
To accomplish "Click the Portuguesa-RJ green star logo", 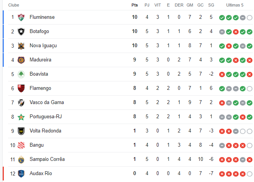I will pyautogui.click(x=21, y=117).
